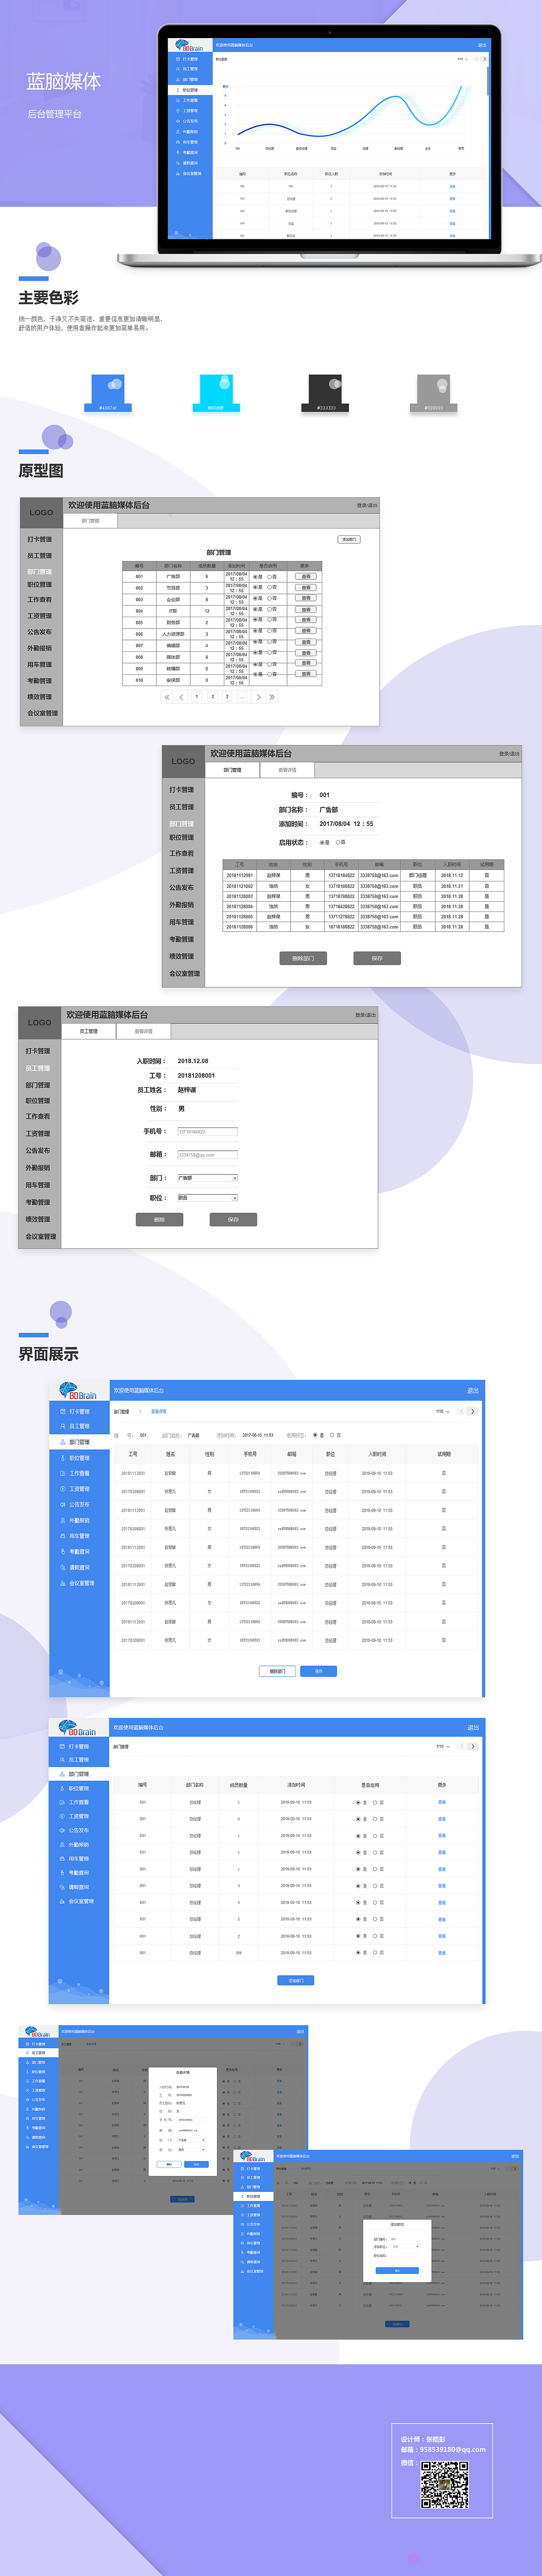Image resolution: width=542 pixels, height=2576 pixels.
Task: Click 邮箱 input in employee-edit wireframe
Action: [207, 1155]
